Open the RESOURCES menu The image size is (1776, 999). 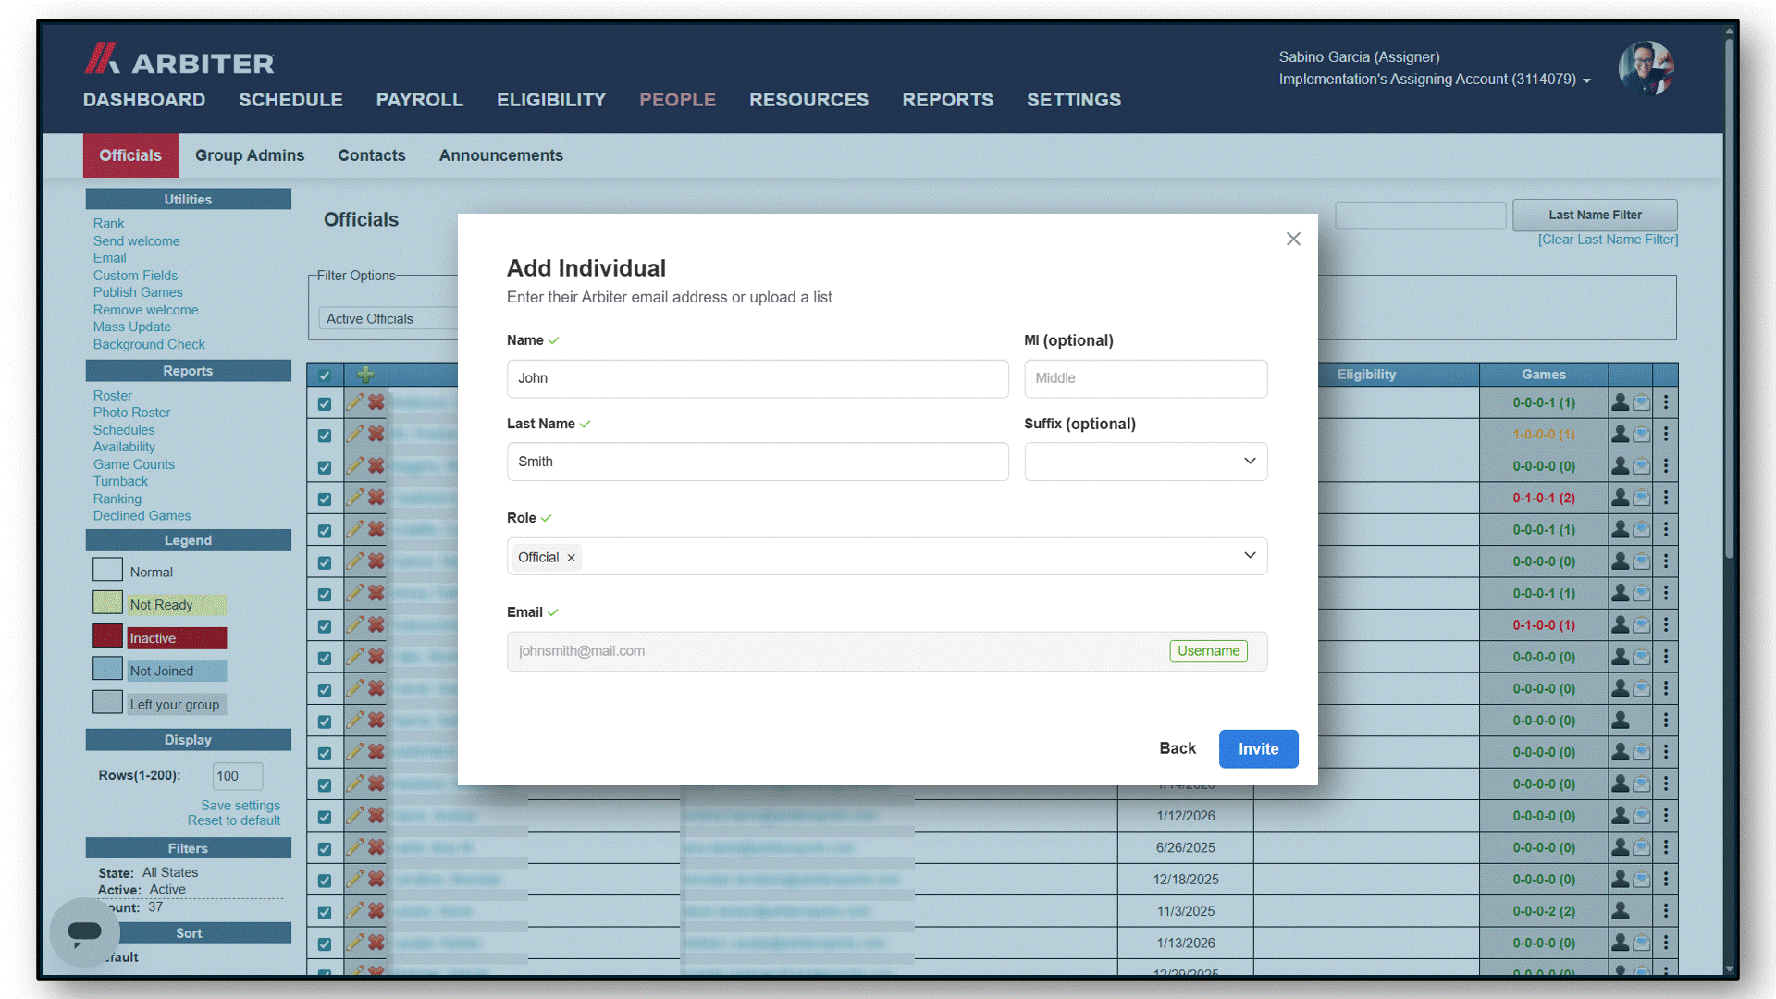[x=808, y=100]
